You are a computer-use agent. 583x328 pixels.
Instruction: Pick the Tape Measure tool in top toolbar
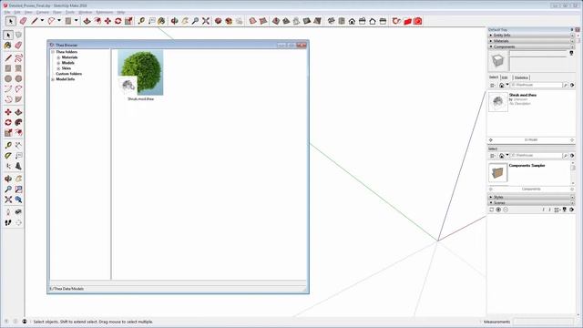click(141, 21)
